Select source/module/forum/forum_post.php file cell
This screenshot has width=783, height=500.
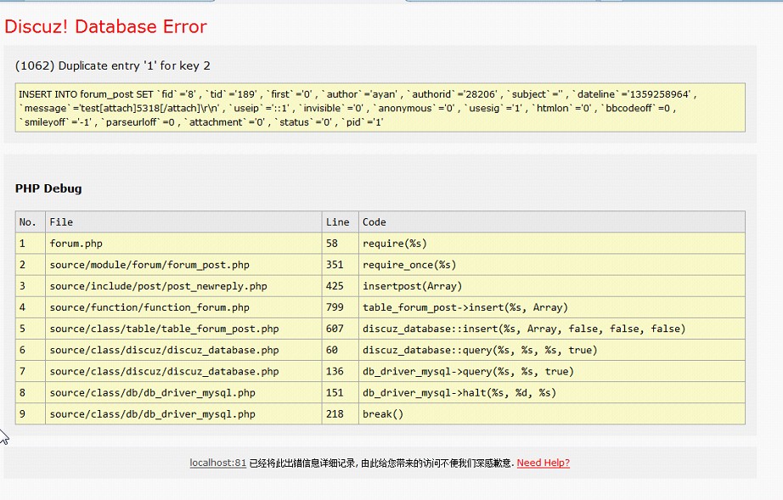tap(183, 265)
